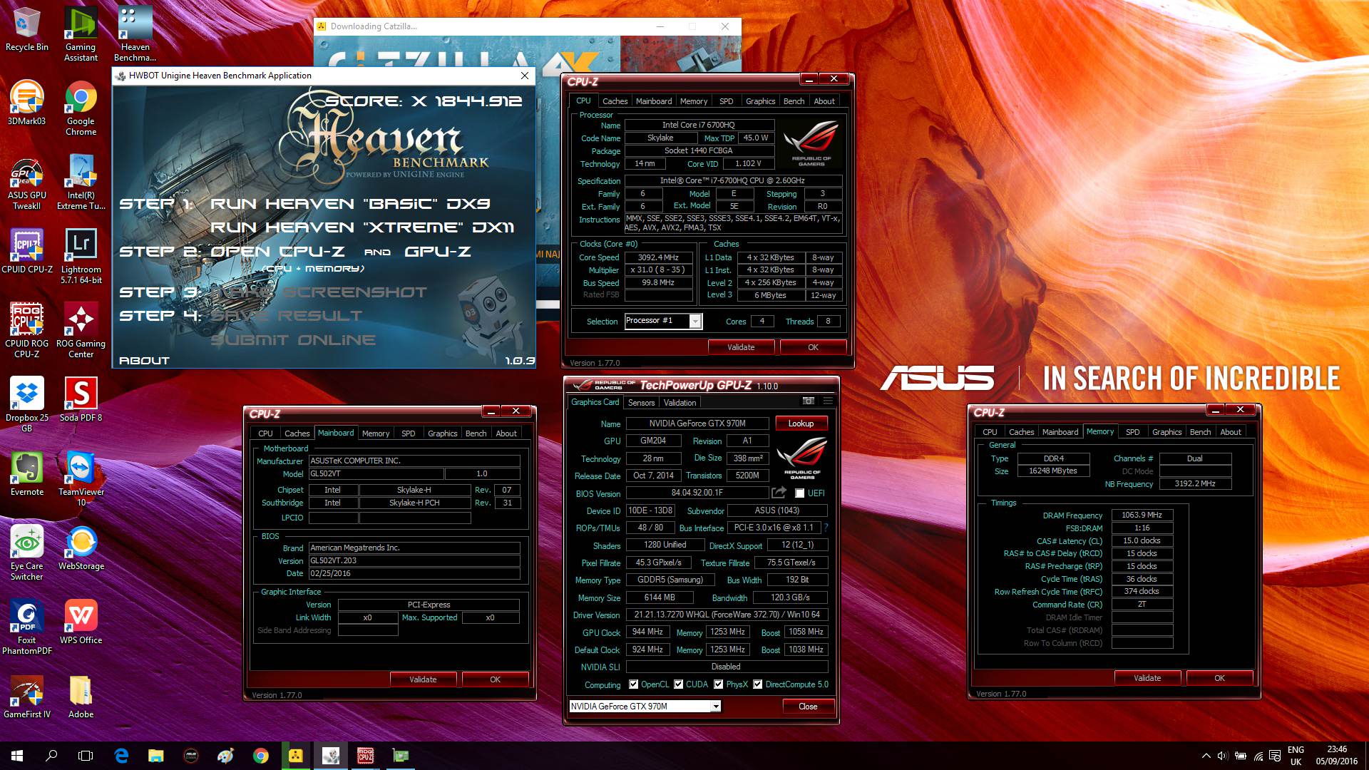Image resolution: width=1369 pixels, height=770 pixels.
Task: Expand the Processor #1 selection dropdown
Action: tap(694, 322)
